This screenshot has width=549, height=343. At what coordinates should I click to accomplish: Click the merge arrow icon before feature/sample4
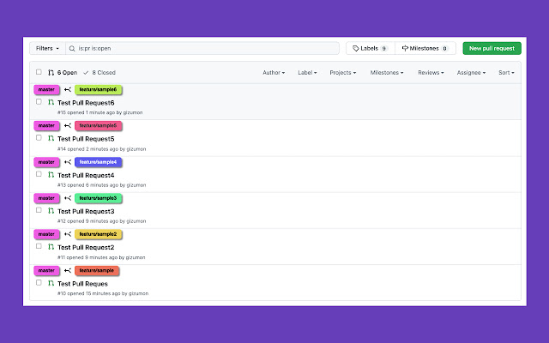(x=68, y=162)
